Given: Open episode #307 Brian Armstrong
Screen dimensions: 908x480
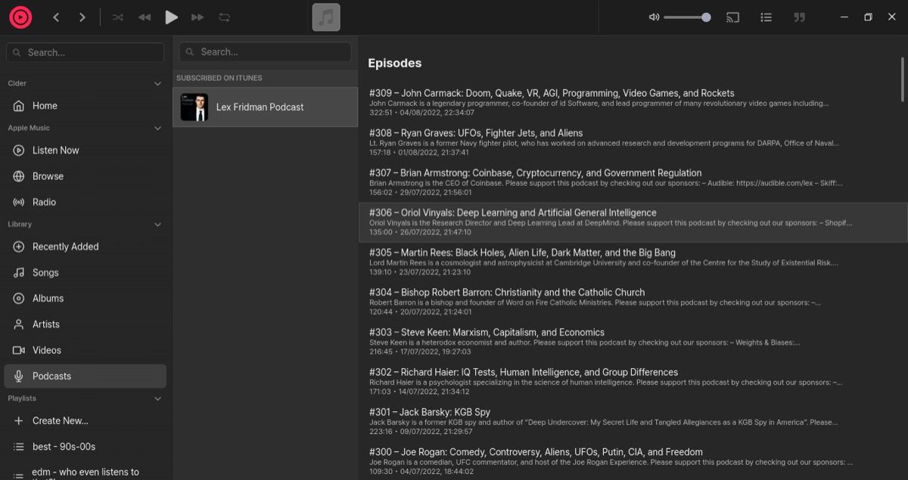Looking at the screenshot, I should click(631, 182).
